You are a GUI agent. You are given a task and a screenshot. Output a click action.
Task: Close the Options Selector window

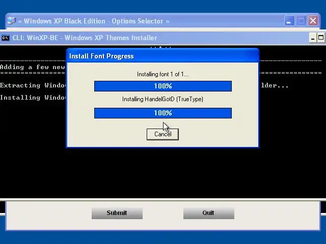[313, 21]
